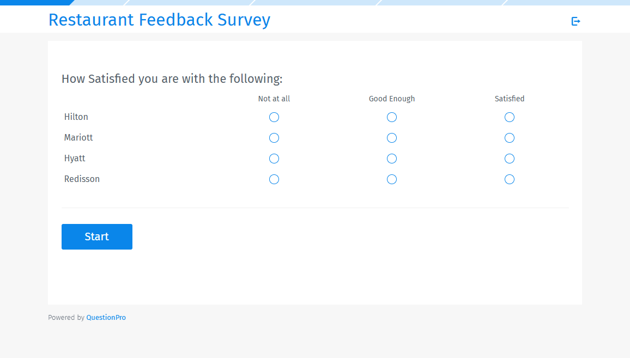Click the exit survey icon top right
630x358 pixels.
click(x=576, y=21)
